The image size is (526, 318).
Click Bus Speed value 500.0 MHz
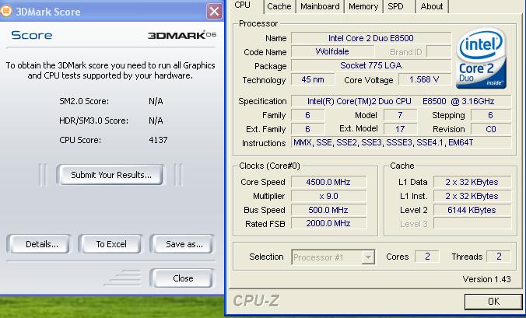click(x=328, y=210)
